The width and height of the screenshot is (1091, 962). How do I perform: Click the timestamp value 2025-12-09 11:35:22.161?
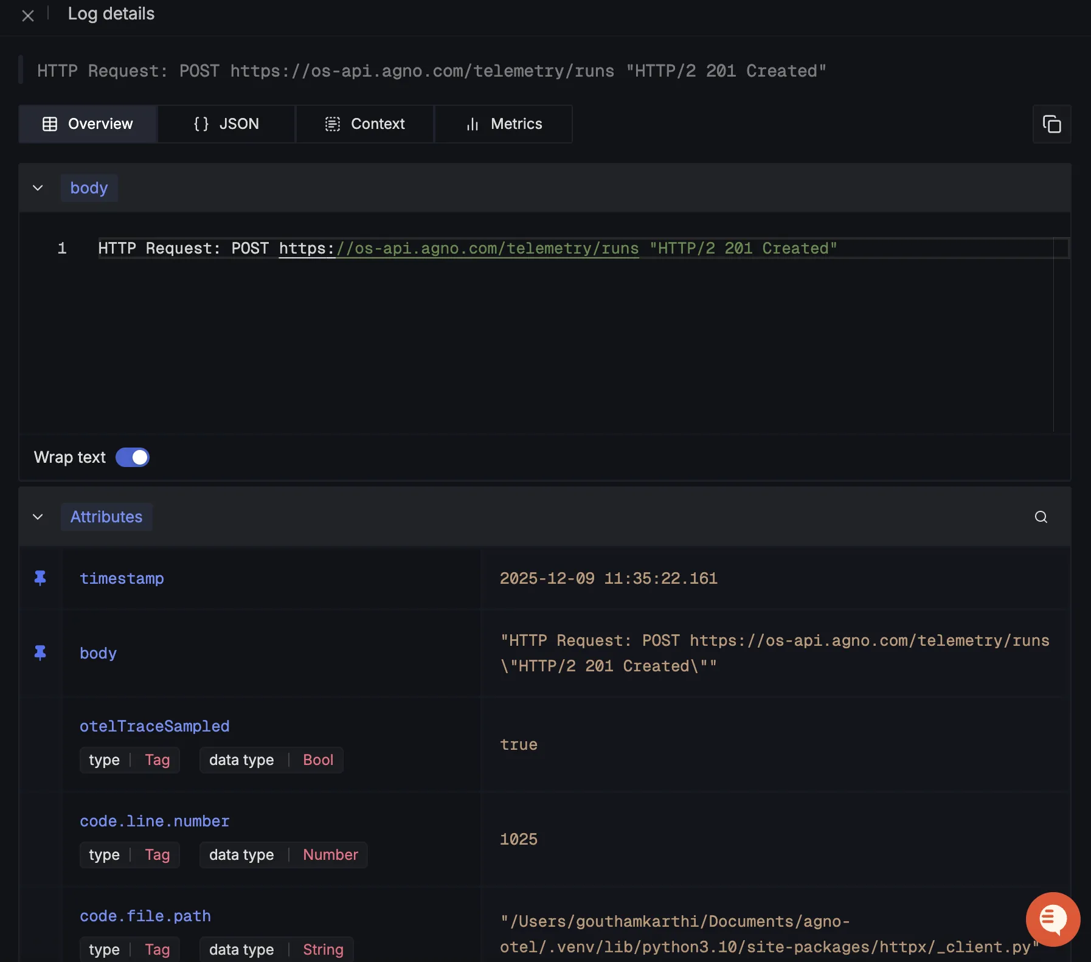(608, 578)
